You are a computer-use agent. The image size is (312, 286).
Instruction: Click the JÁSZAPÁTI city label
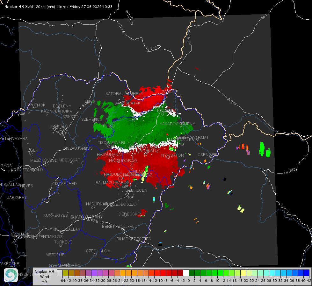[17, 197]
